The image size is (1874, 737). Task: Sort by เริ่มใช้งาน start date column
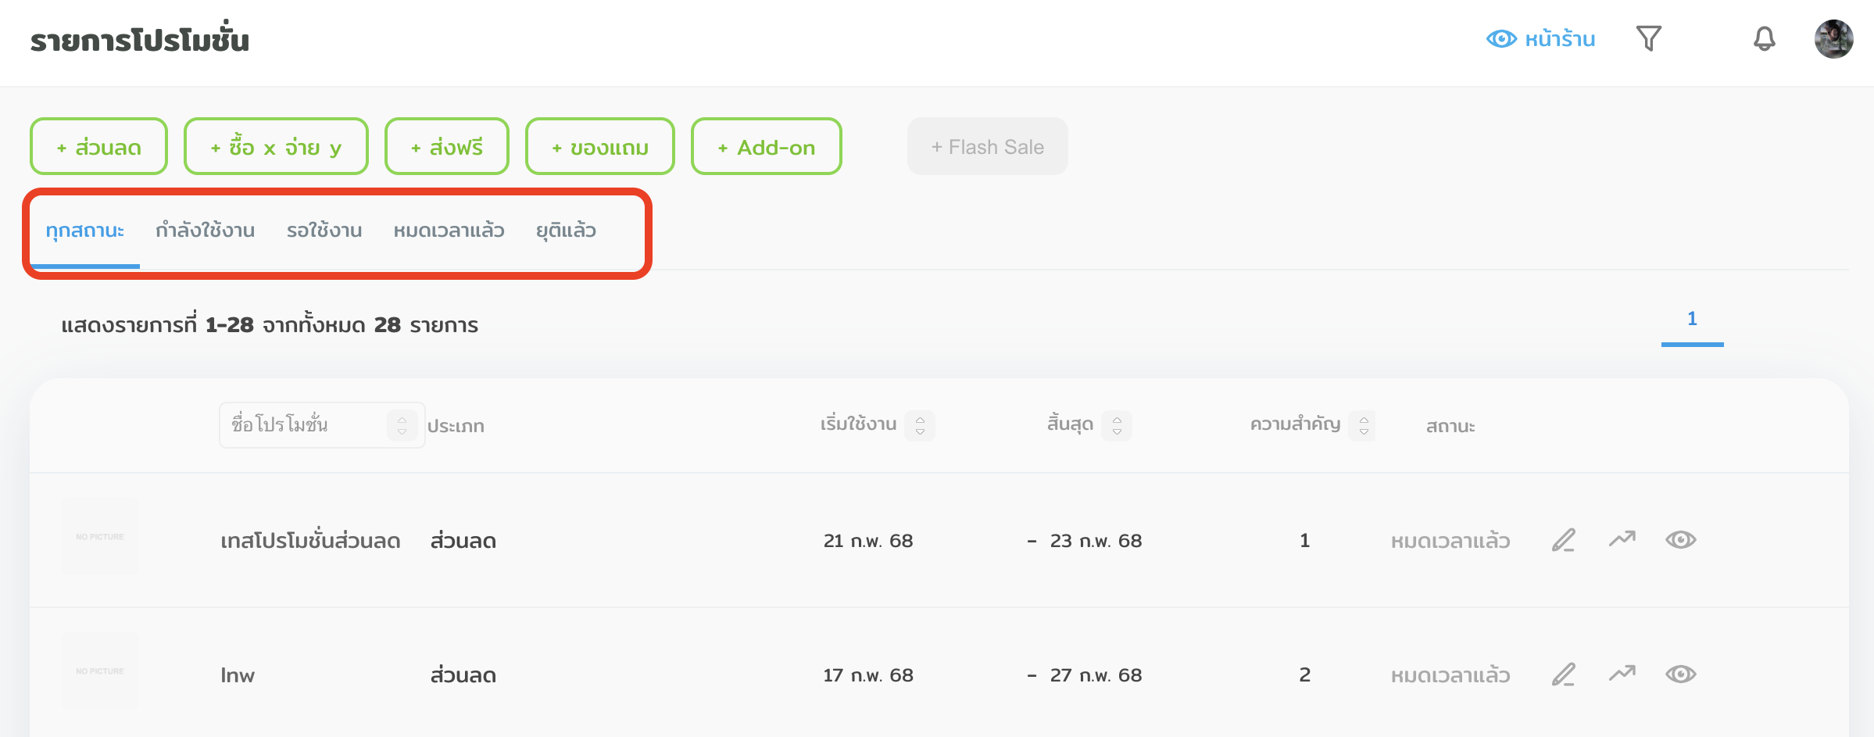click(920, 426)
